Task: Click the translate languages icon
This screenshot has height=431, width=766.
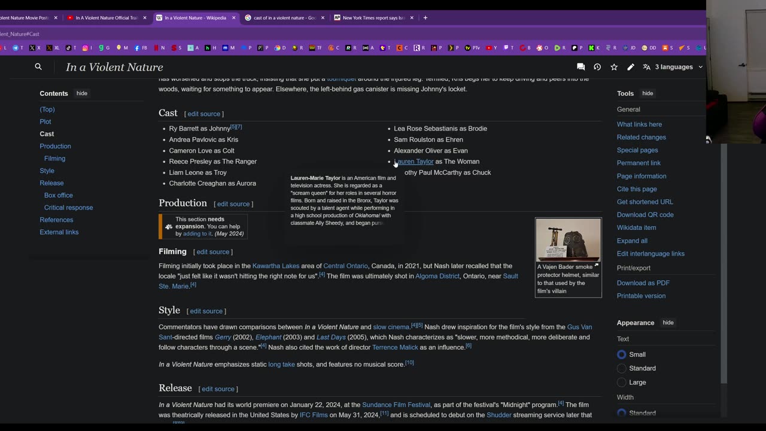Action: coord(646,67)
